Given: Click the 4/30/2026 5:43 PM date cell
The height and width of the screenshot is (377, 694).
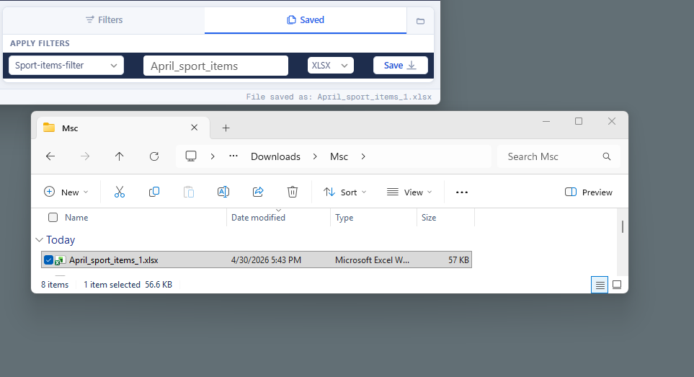Looking at the screenshot, I should click(266, 260).
